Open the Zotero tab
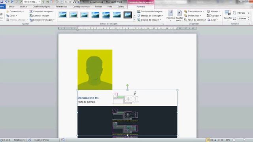This screenshot has width=253, height=142. tap(121, 7)
